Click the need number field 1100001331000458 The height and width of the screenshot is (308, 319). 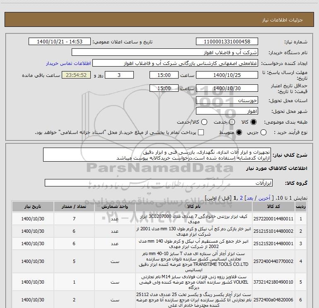[x=227, y=42]
